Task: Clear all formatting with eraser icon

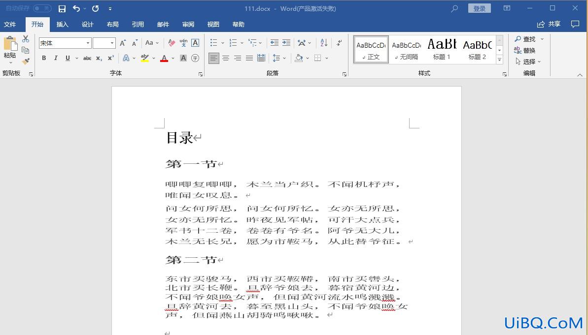Action: click(x=172, y=43)
